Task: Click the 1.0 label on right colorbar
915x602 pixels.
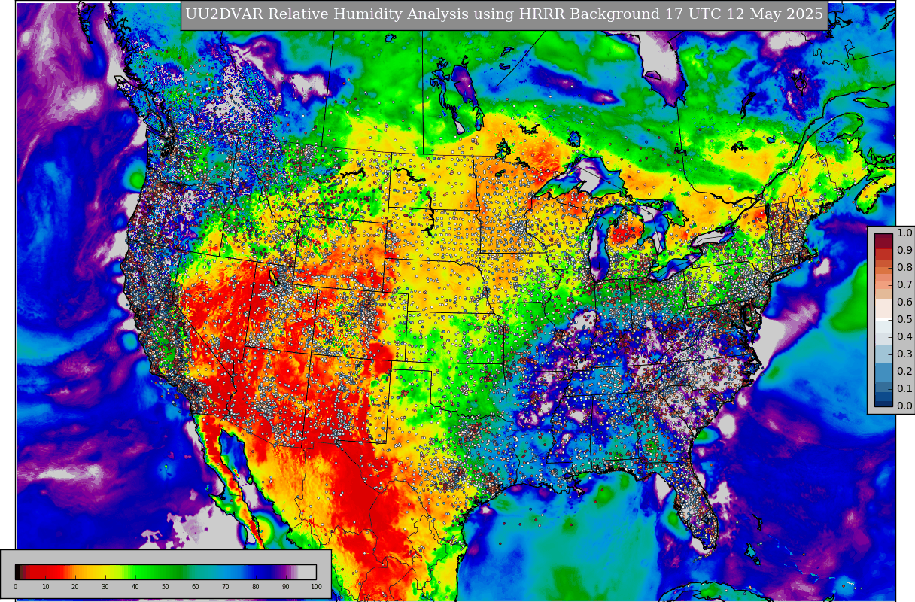Action: click(x=904, y=233)
